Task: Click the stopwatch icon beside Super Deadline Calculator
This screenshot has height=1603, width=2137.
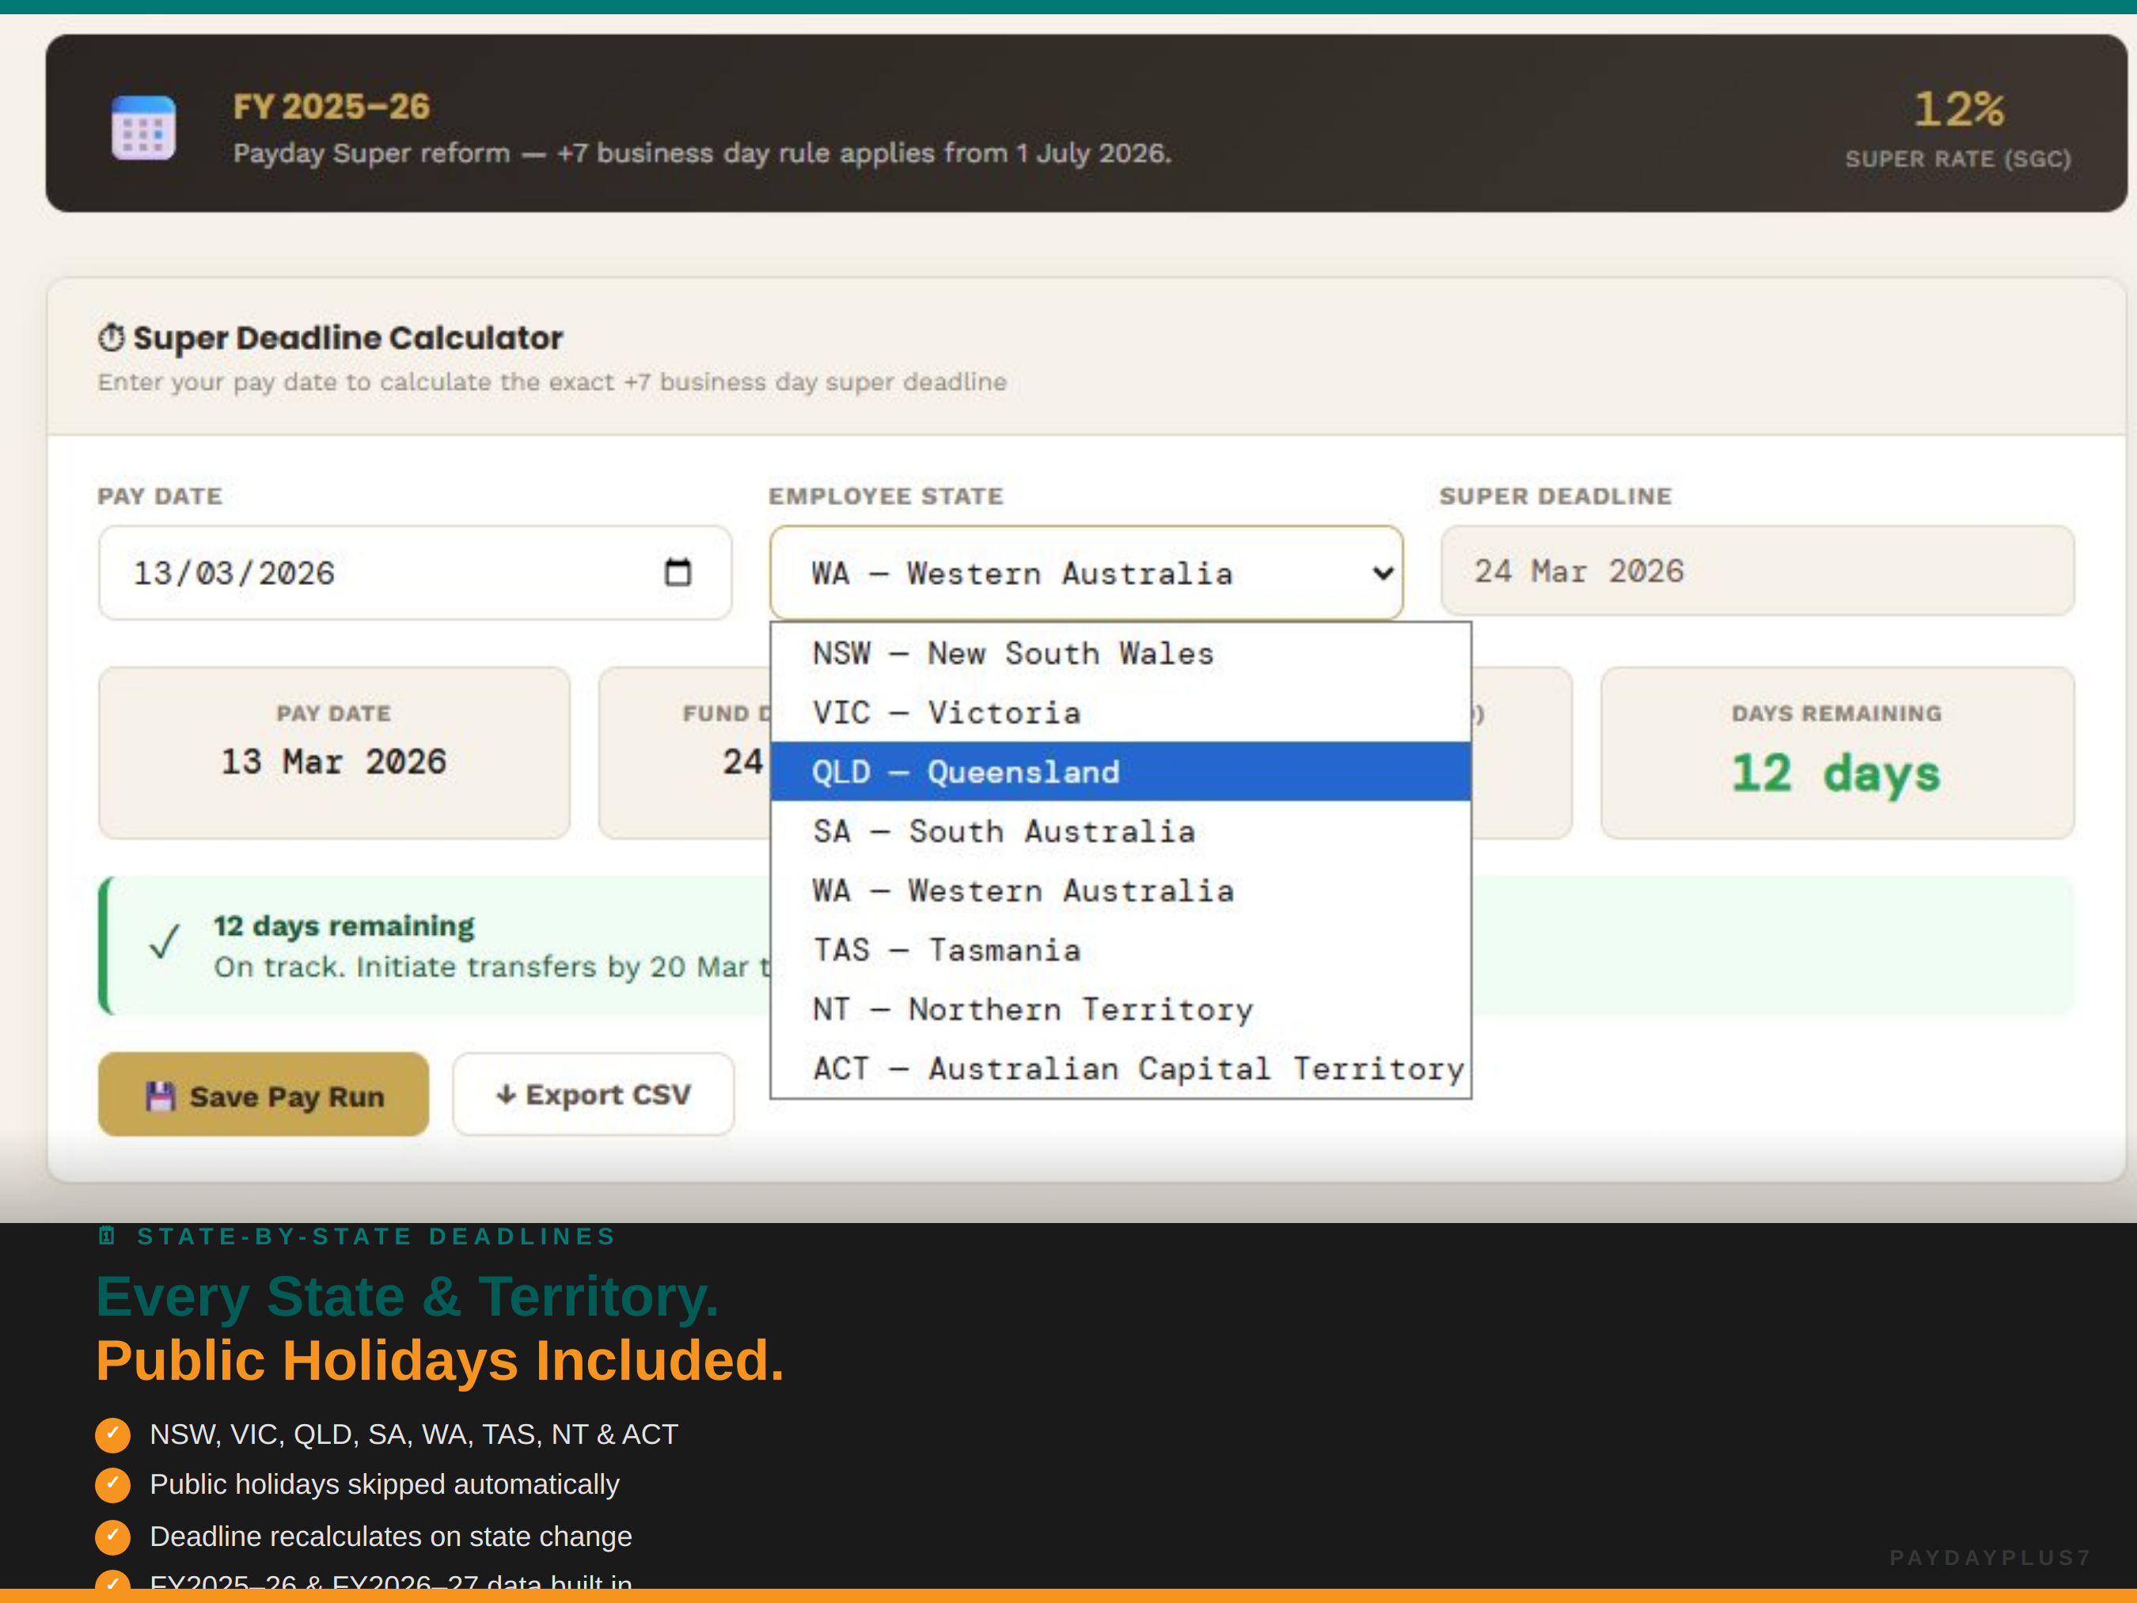Action: coord(113,336)
